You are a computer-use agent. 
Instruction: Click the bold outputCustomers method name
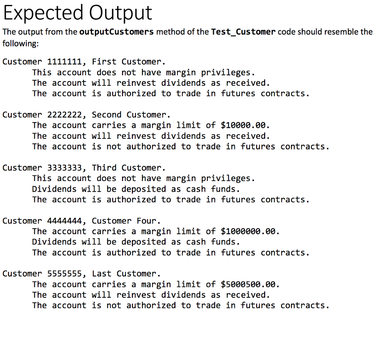pyautogui.click(x=116, y=32)
